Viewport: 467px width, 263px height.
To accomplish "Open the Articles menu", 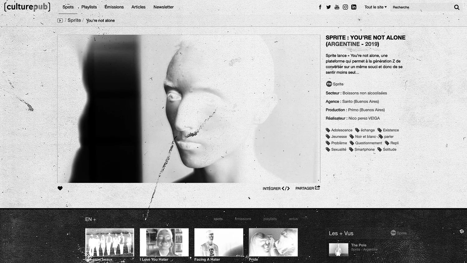I will click(x=138, y=7).
